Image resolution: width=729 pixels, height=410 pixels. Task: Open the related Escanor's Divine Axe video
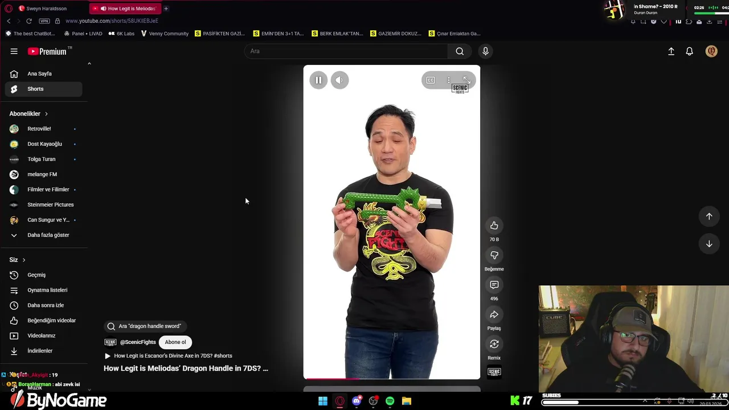(169, 356)
